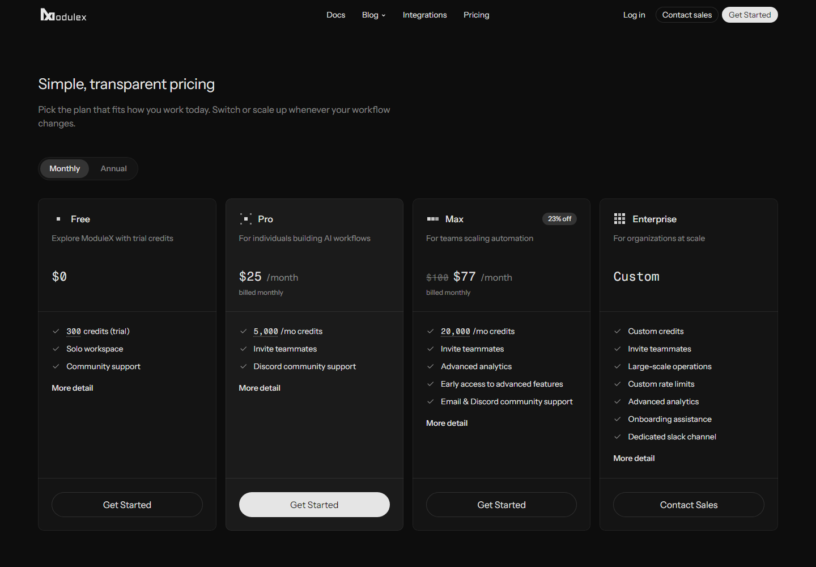Click the checkmark beside Large-scale operations
Image resolution: width=816 pixels, height=567 pixels.
(618, 366)
